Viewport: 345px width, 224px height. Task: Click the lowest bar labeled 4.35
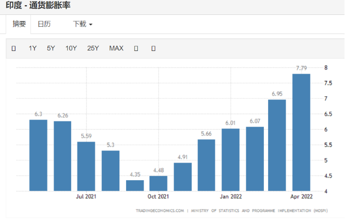point(135,185)
